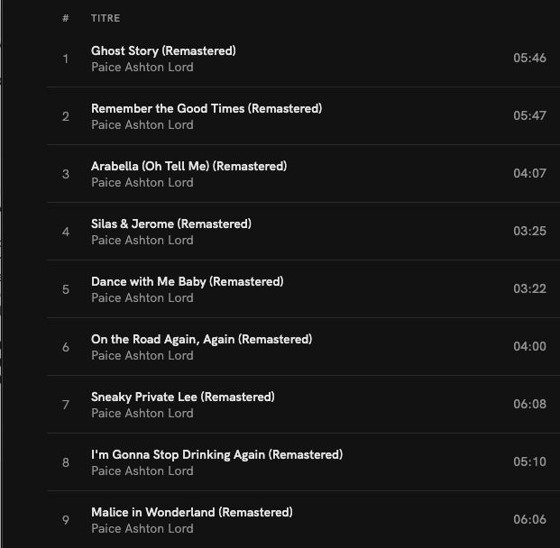Click the Ghost Story (Remastered) track title
Viewport: 560px width, 548px height.
[x=163, y=51]
